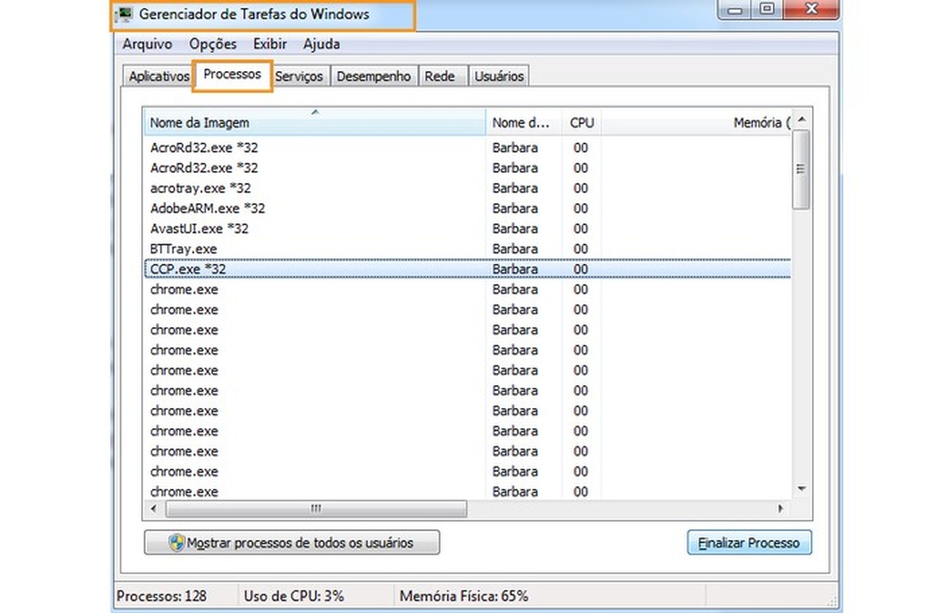
Task: Switch to the Usuários tab
Action: point(498,76)
